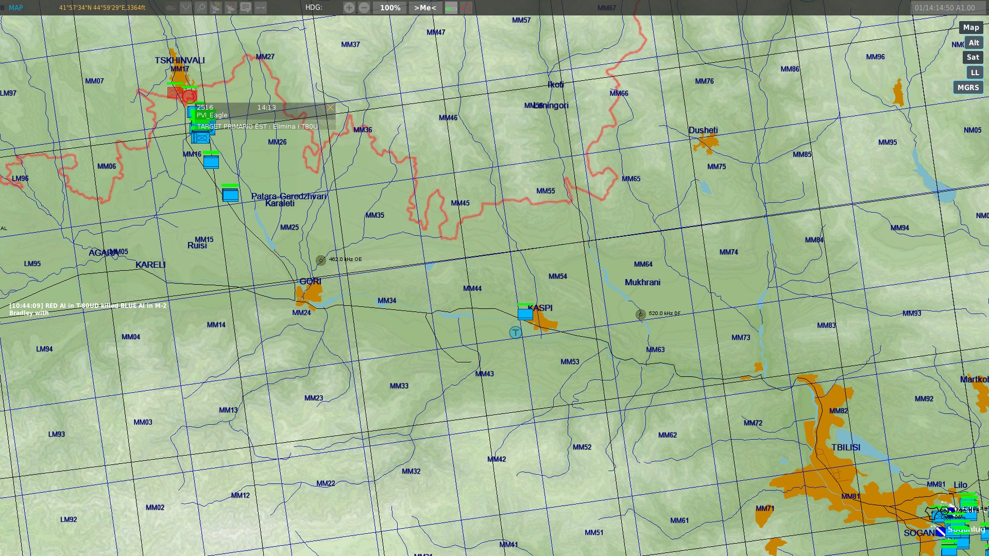The height and width of the screenshot is (556, 989).
Task: Click the GORI city label
Action: click(310, 282)
